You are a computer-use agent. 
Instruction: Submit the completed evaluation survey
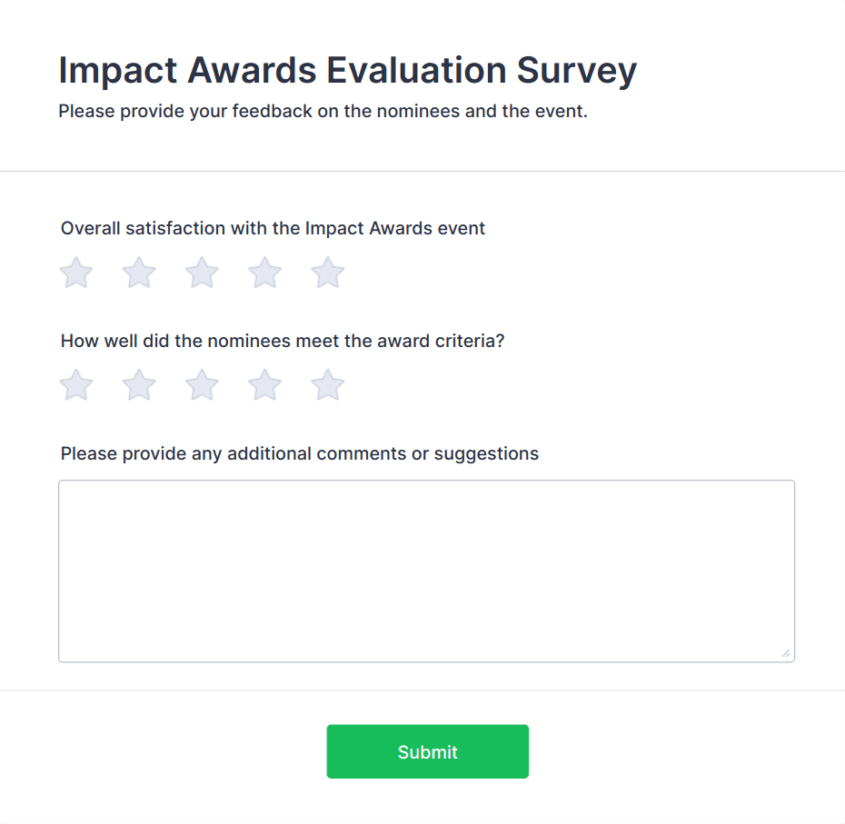point(427,751)
